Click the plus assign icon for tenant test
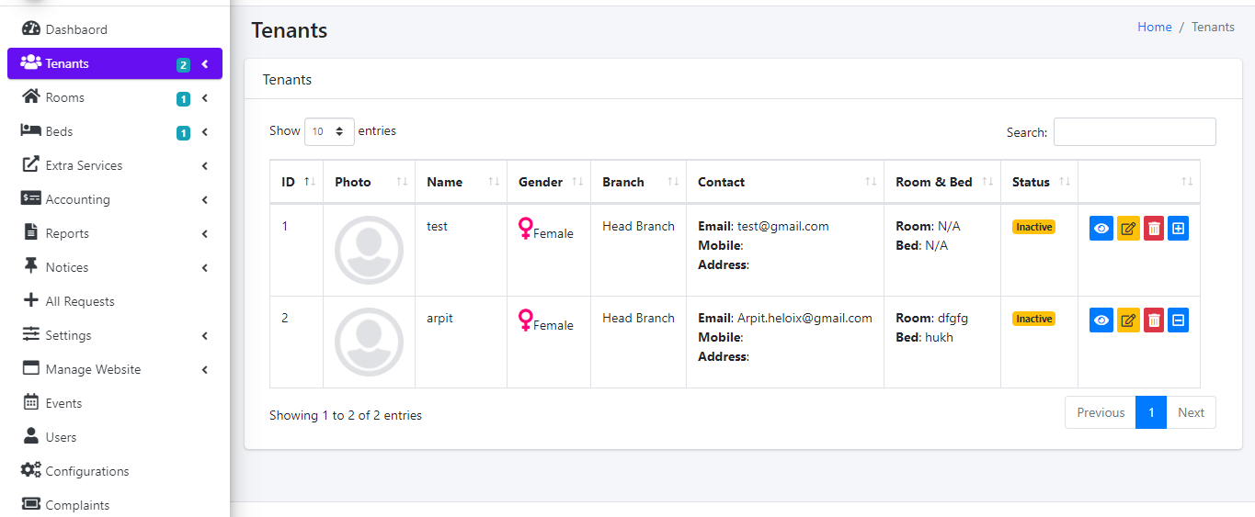 (1178, 229)
